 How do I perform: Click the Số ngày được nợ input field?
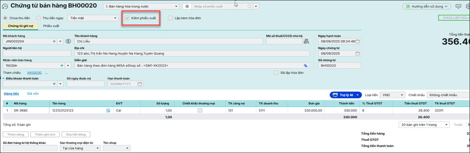[85, 84]
